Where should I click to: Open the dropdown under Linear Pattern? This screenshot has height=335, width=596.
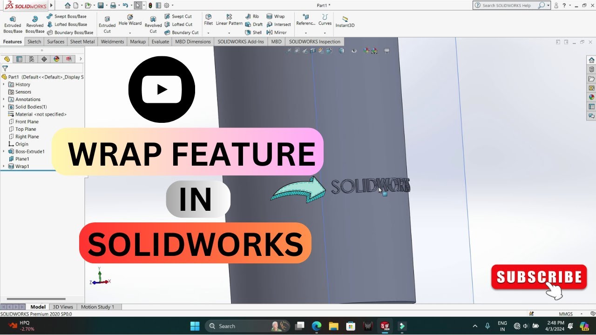pyautogui.click(x=229, y=33)
